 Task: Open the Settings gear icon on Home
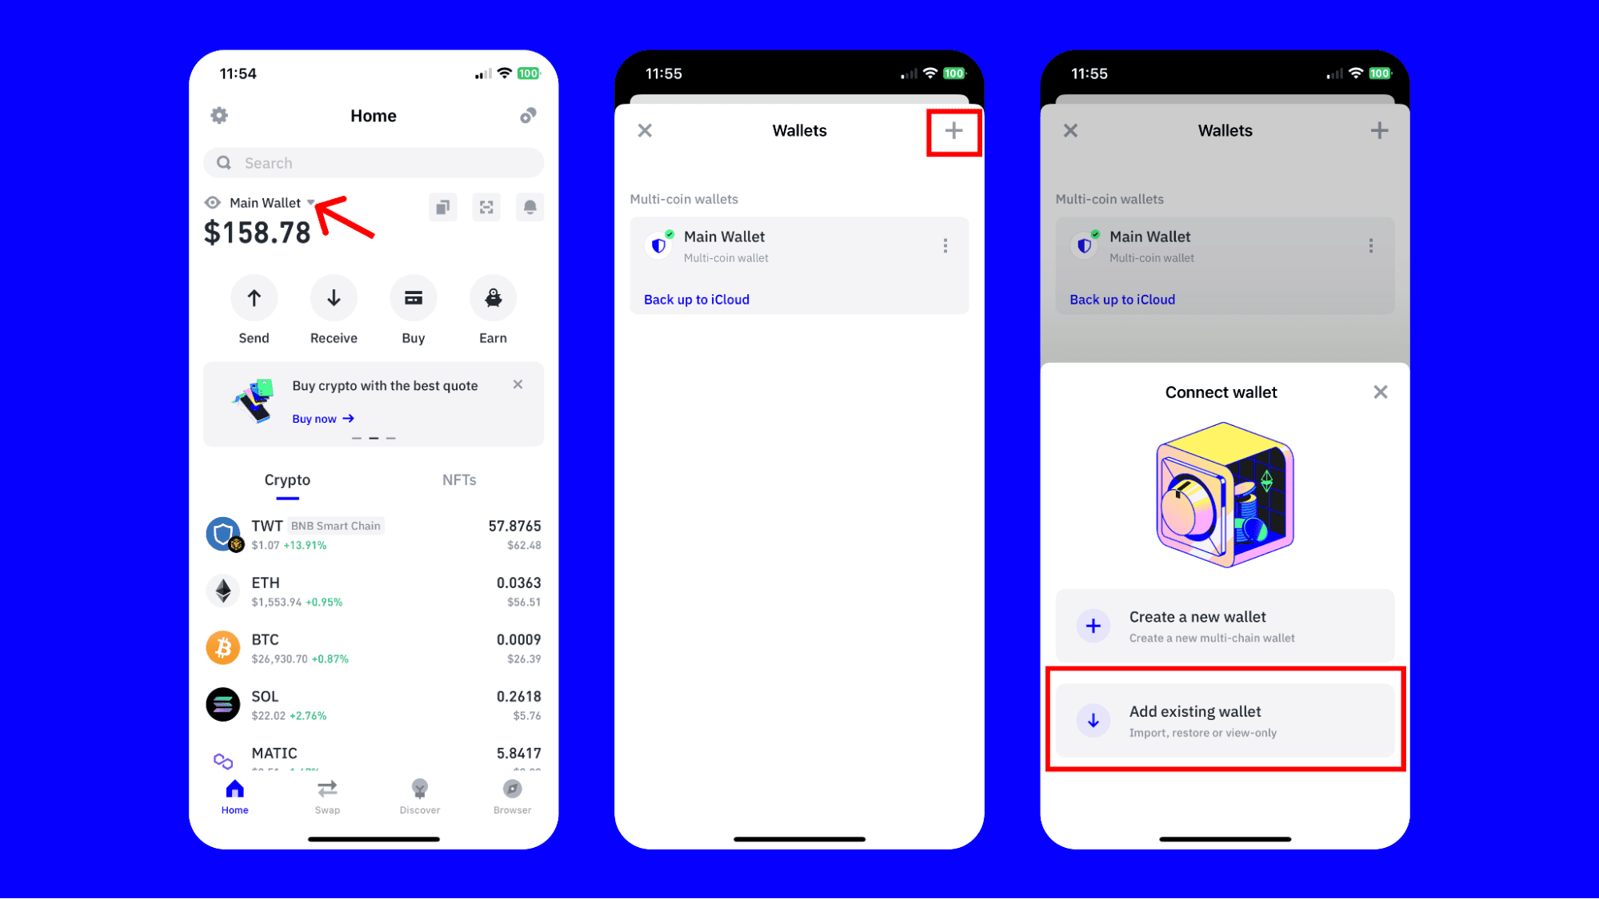pos(220,115)
